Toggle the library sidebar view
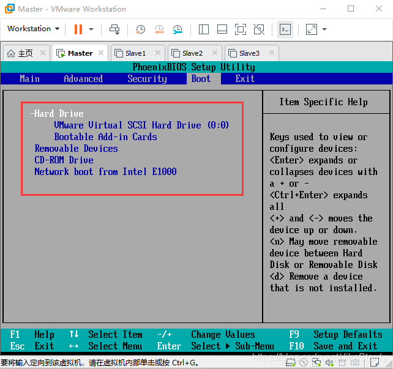393x369 pixels. [204, 29]
